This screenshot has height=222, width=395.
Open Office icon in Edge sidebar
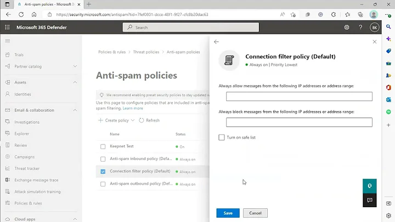[x=388, y=87]
